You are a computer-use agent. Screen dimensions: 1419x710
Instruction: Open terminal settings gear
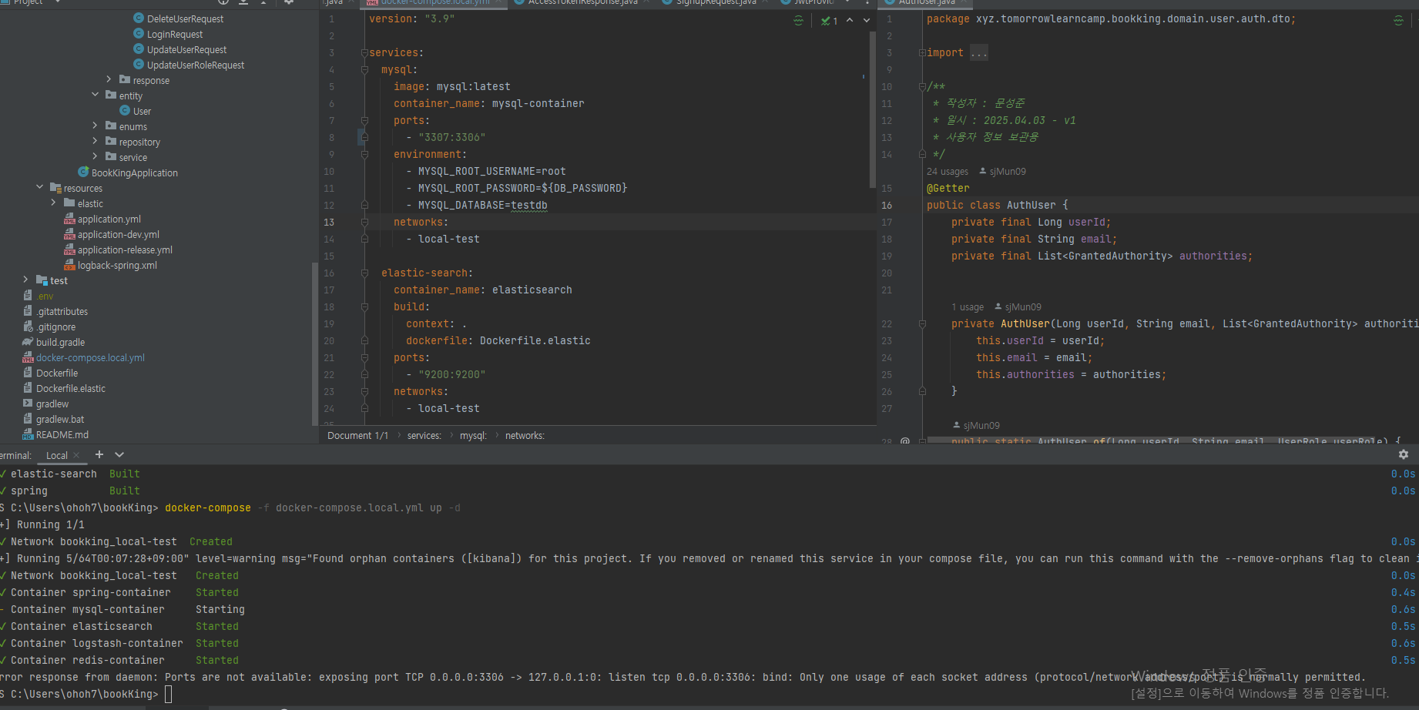point(1403,455)
